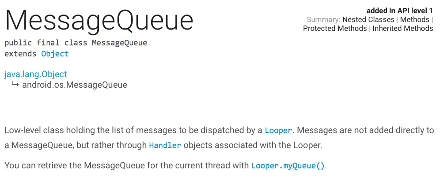The image size is (440, 186).
Task: Click the horizontal divider above the description
Action: pyautogui.click(x=221, y=117)
